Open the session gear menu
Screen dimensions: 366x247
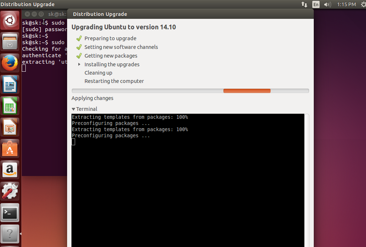(363, 4)
